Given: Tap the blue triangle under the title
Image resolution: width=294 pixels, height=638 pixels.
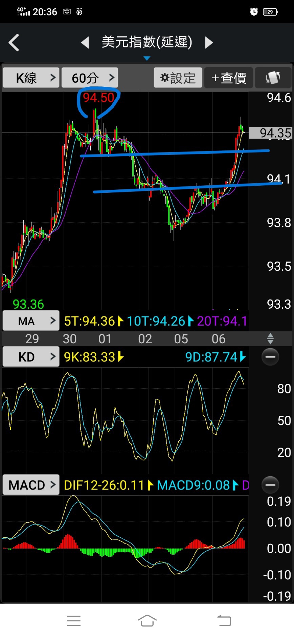Looking at the screenshot, I should pyautogui.click(x=147, y=58).
